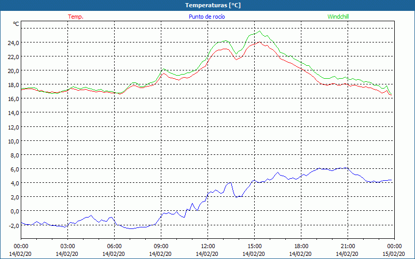Click the °C axis unit label

coord(16,24)
